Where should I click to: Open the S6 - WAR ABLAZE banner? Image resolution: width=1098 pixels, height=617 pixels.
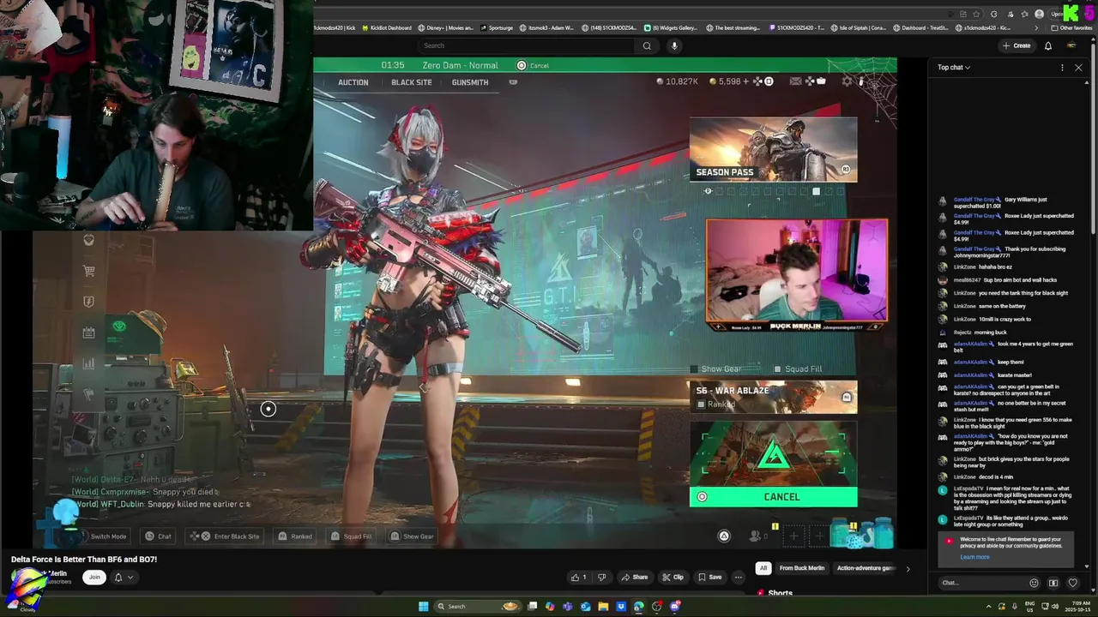773,397
